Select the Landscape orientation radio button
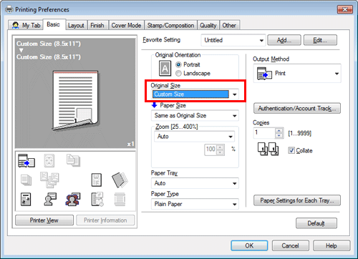Viewport: 358px width, 259px height. [x=178, y=74]
